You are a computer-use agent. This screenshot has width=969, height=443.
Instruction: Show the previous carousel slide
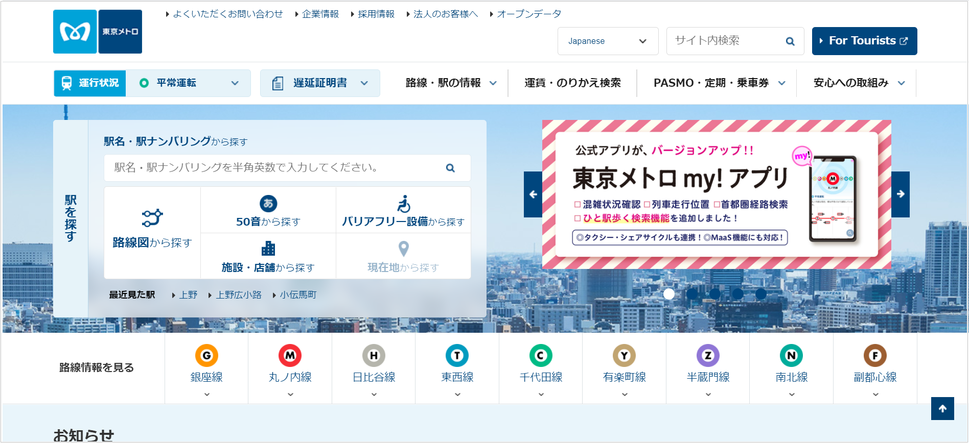click(533, 194)
